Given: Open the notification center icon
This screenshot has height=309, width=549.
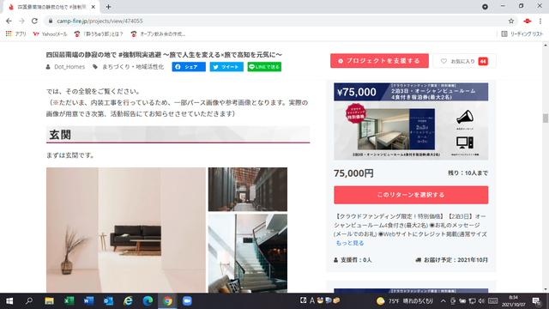Looking at the screenshot, I should click(x=537, y=301).
